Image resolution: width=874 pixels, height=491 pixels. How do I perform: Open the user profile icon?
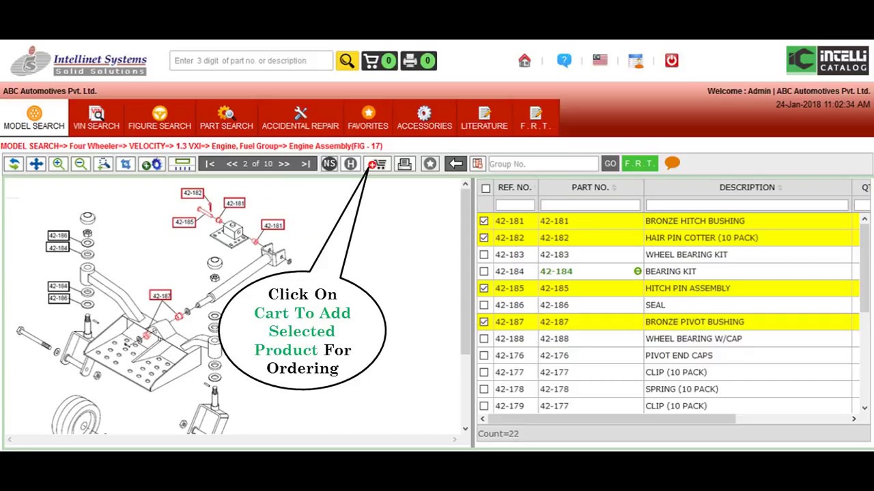[636, 61]
